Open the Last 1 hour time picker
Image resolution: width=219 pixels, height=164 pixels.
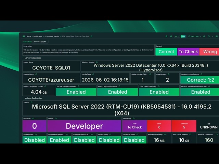(195, 37)
